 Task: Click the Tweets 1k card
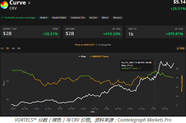(155, 32)
